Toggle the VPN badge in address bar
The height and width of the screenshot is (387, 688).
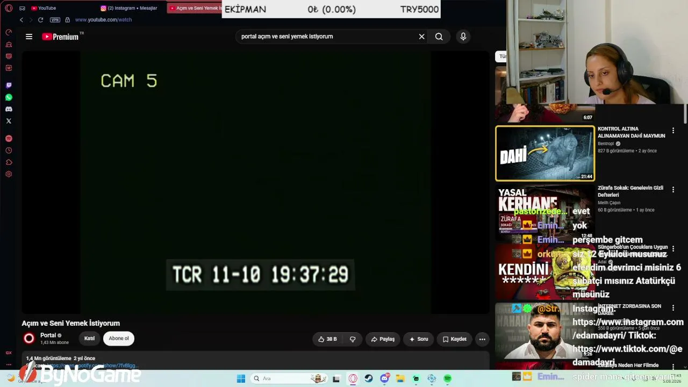(x=55, y=20)
